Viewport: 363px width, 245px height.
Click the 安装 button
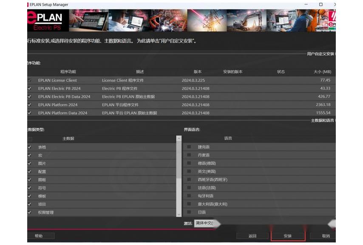tap(288, 236)
